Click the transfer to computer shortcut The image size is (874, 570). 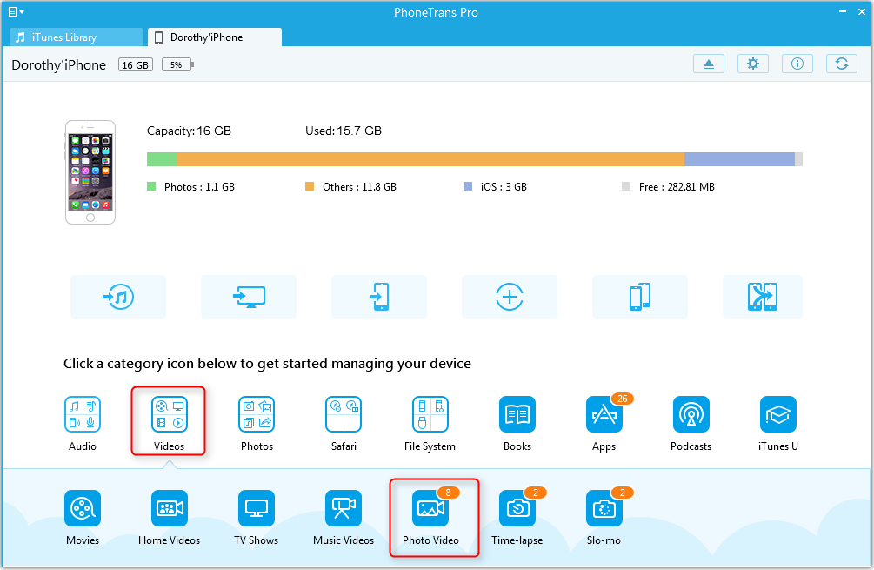point(249,297)
